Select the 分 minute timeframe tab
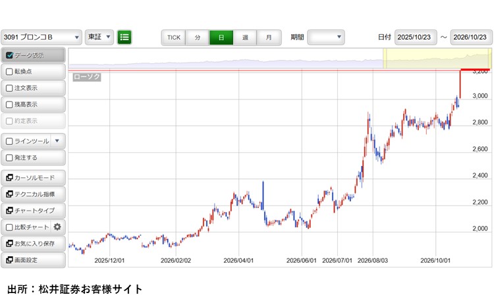The width and height of the screenshot is (494, 299). click(198, 38)
